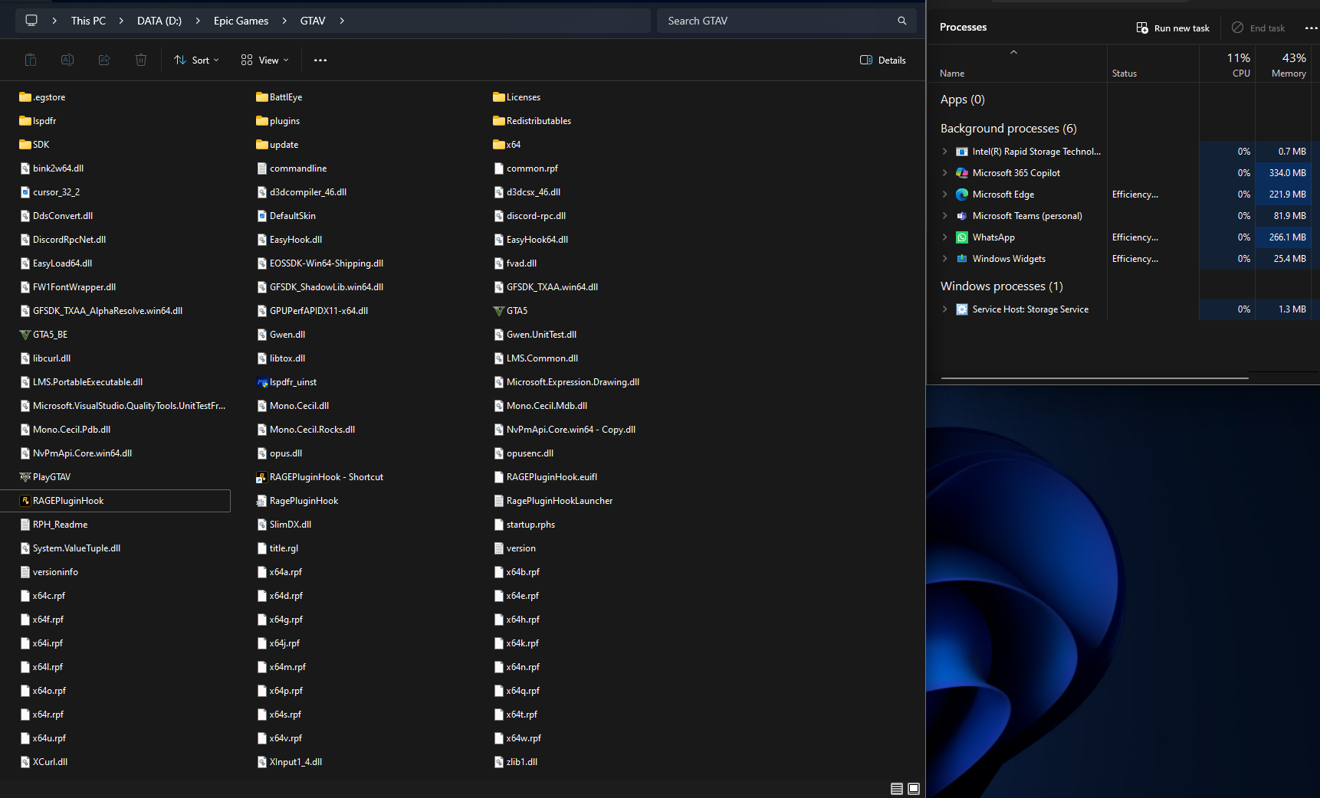Select the GTA5_BE application icon
Viewport: 1320px width, 798px height.
pyautogui.click(x=25, y=335)
